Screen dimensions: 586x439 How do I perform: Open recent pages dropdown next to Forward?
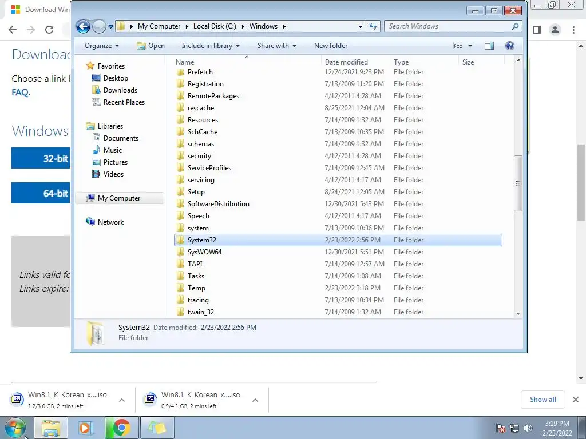[x=110, y=26]
